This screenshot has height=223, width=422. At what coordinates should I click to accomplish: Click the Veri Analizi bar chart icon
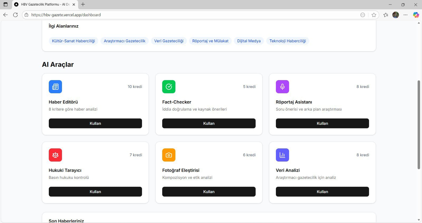[282, 155]
